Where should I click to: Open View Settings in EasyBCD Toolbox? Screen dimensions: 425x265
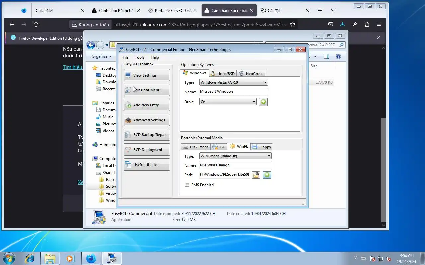[146, 75]
